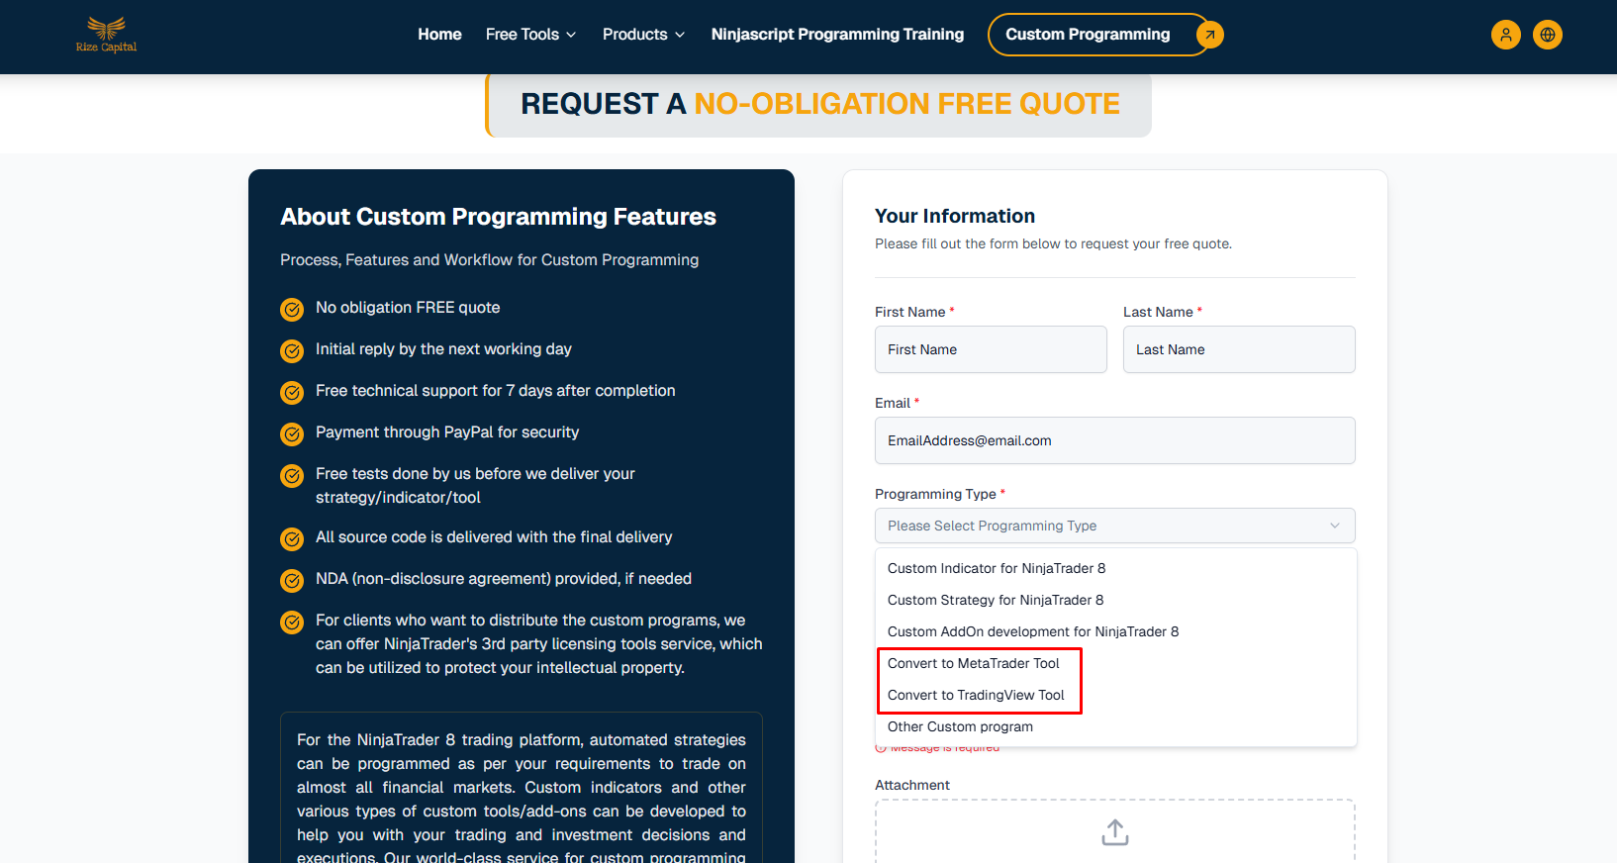Expand the Free Tools menu
The image size is (1617, 863).
530,35
